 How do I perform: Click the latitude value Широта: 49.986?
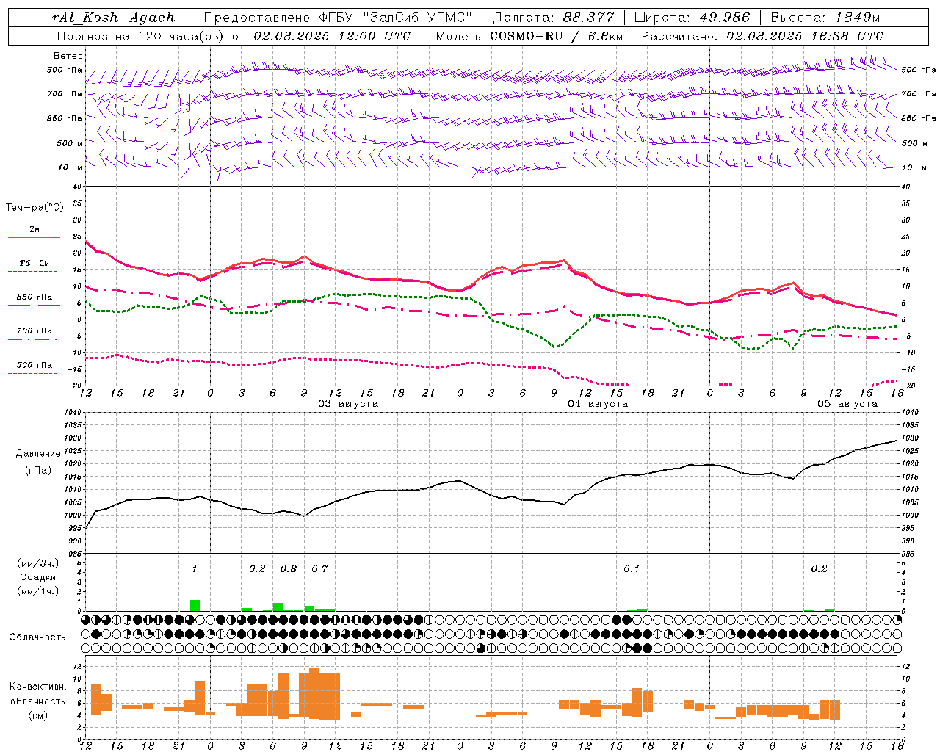click(692, 18)
